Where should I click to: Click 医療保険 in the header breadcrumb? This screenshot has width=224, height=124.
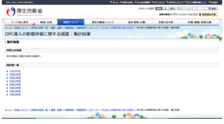tap(69, 28)
